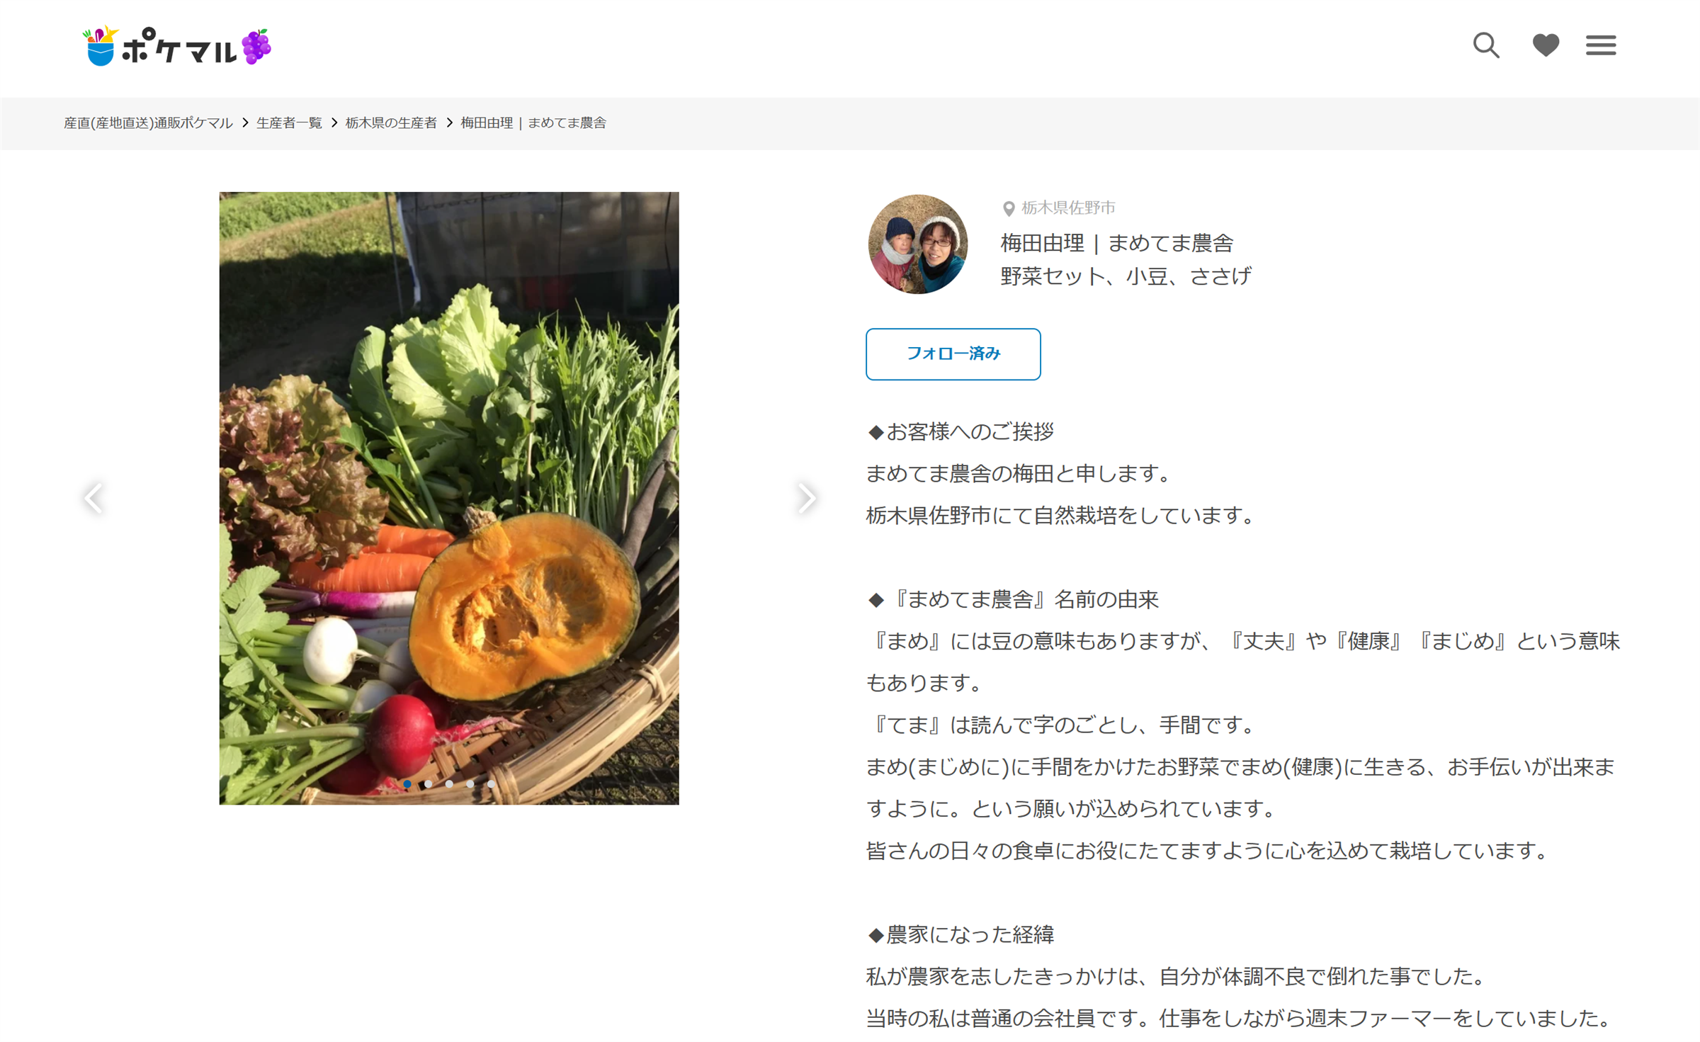Open the 生産者一覧 breadcrumb link
The height and width of the screenshot is (1042, 1700).
[x=289, y=123]
